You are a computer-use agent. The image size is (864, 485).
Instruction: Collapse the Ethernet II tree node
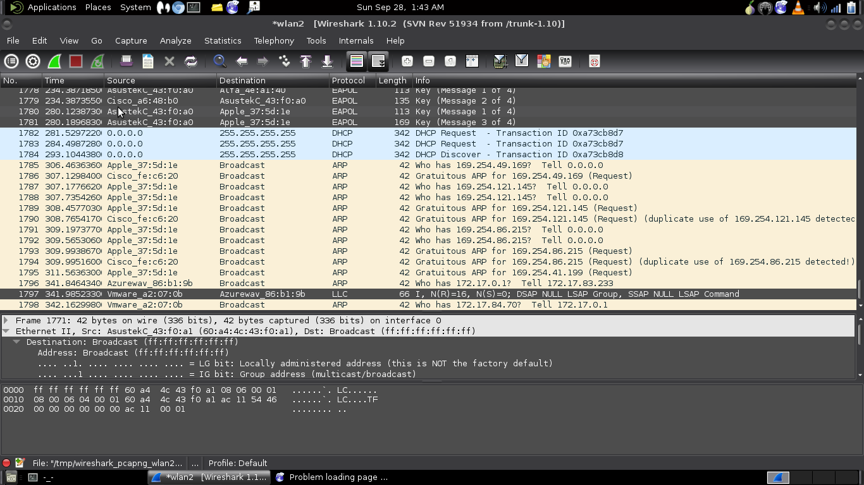click(6, 331)
